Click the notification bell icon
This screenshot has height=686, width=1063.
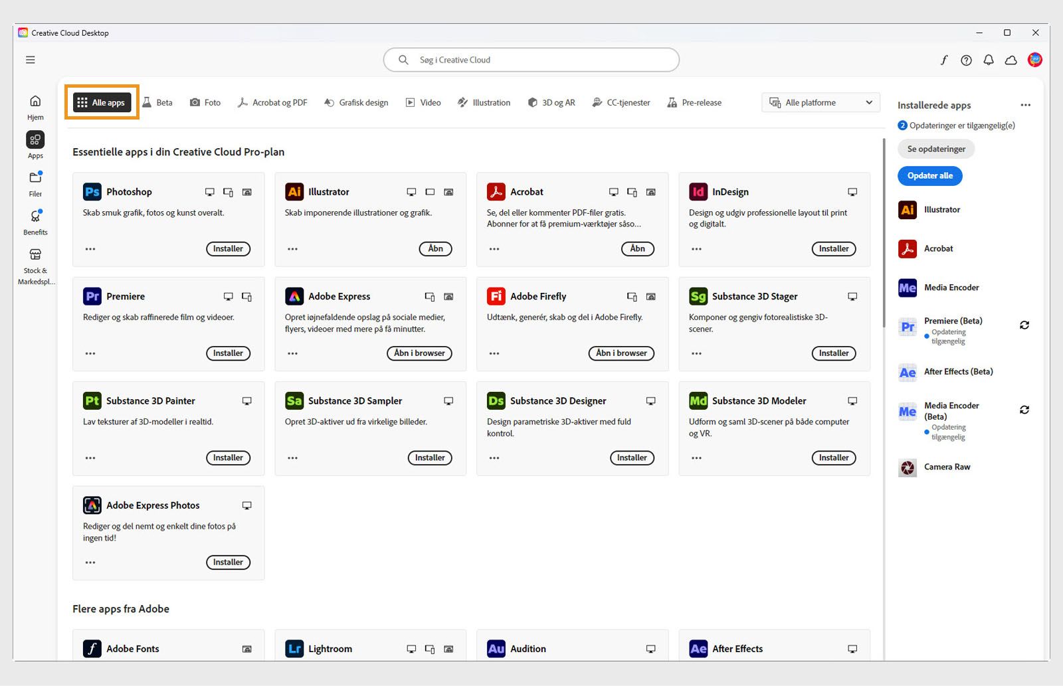point(989,60)
